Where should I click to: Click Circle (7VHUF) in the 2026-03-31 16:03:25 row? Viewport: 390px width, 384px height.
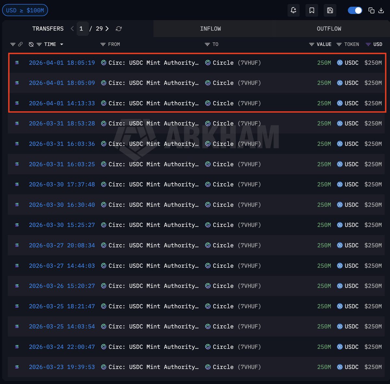pos(237,164)
